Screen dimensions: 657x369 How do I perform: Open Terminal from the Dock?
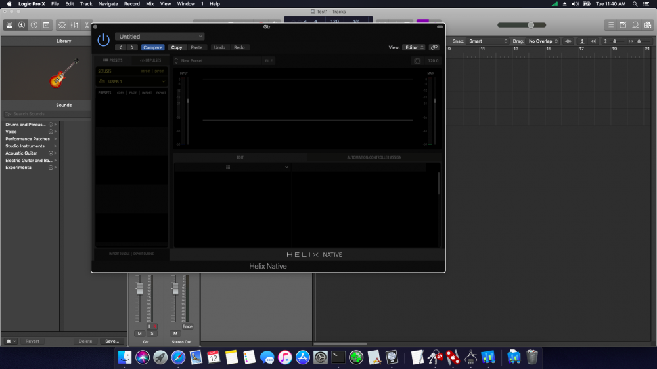coord(338,357)
